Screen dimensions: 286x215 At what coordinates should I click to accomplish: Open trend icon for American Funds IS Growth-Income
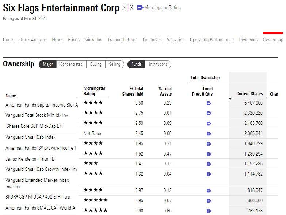[209, 144]
